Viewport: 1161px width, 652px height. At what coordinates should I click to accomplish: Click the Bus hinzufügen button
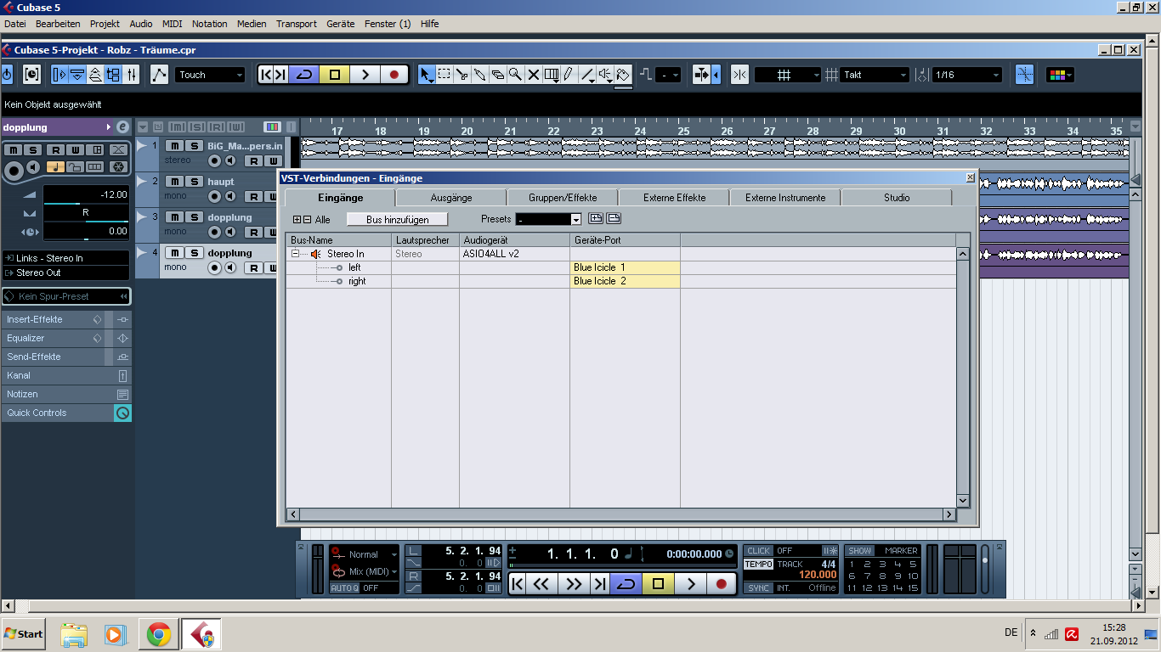tap(397, 219)
